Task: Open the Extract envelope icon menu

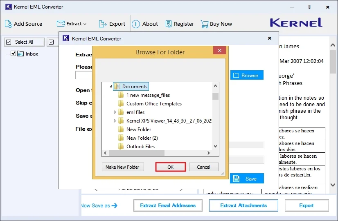Action: (x=61, y=24)
